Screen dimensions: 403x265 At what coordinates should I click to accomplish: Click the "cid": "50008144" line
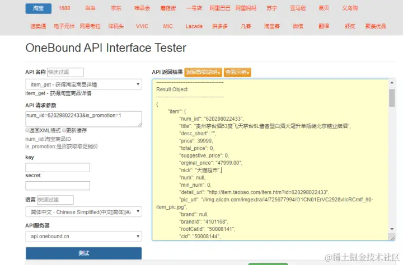(x=200, y=236)
